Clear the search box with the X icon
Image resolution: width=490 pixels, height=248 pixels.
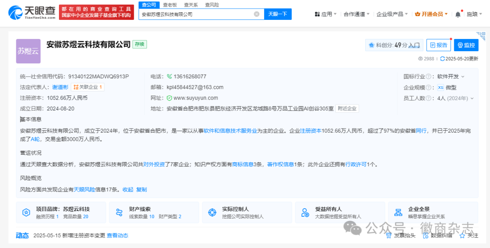click(256, 14)
